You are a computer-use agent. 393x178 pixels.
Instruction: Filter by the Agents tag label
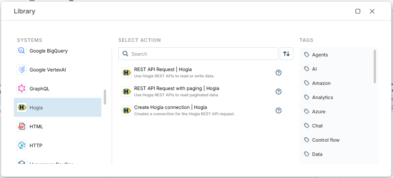320,55
